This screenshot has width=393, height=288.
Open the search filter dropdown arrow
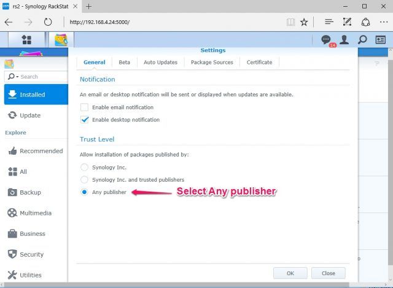(x=17, y=77)
